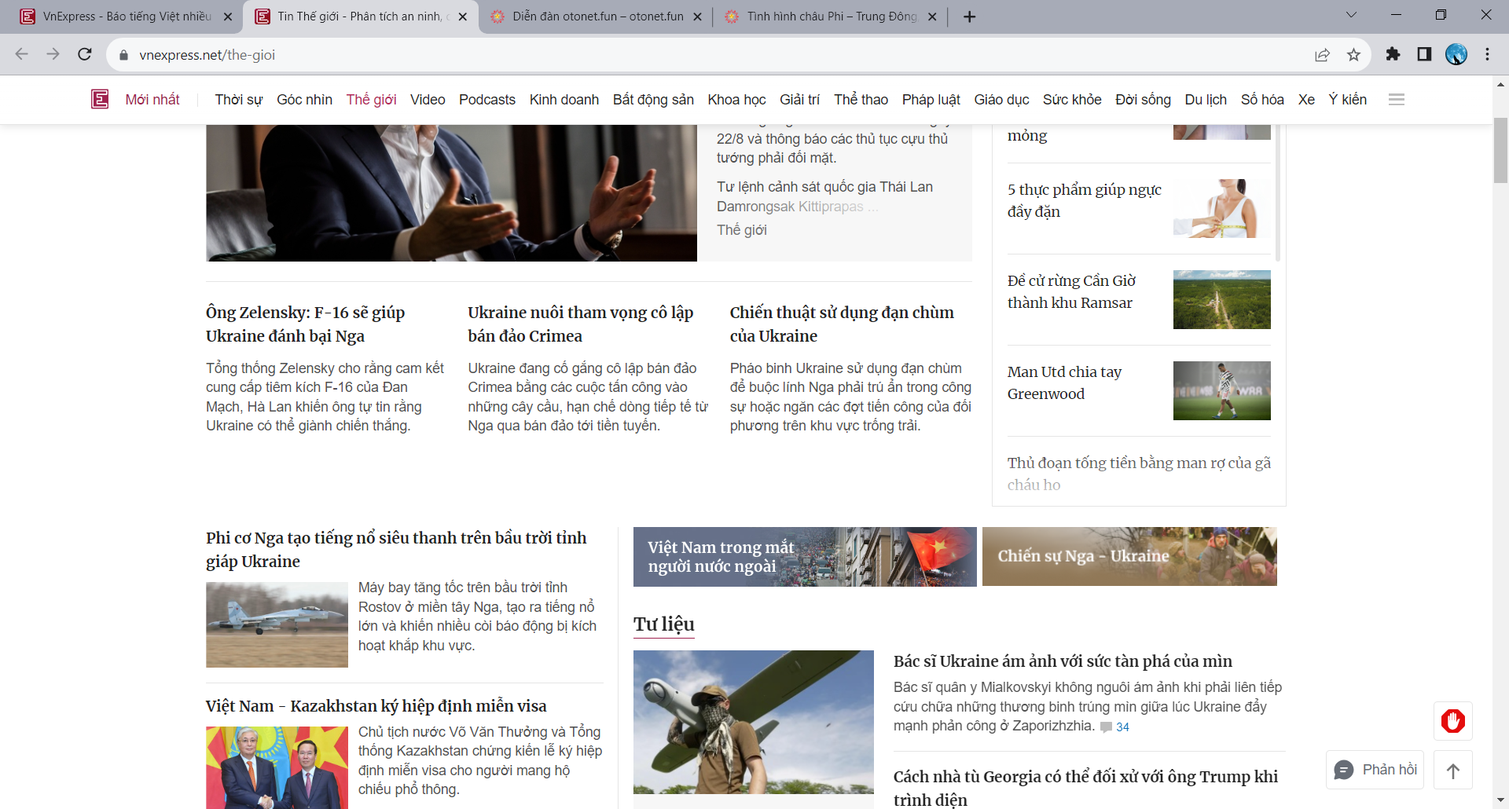Click the share page icon in address bar

[1323, 55]
